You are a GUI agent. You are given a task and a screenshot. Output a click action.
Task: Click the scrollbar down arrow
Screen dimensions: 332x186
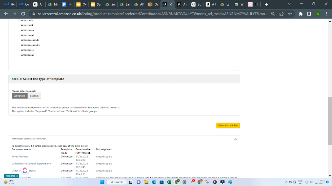pos(330,175)
